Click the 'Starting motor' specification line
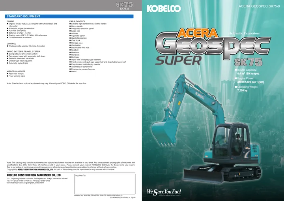The width and height of the screenshot is (284, 201). (x=27, y=36)
